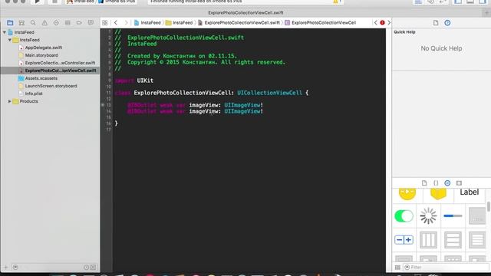
Task: Click the navigator filter options icon
Action: [15, 268]
